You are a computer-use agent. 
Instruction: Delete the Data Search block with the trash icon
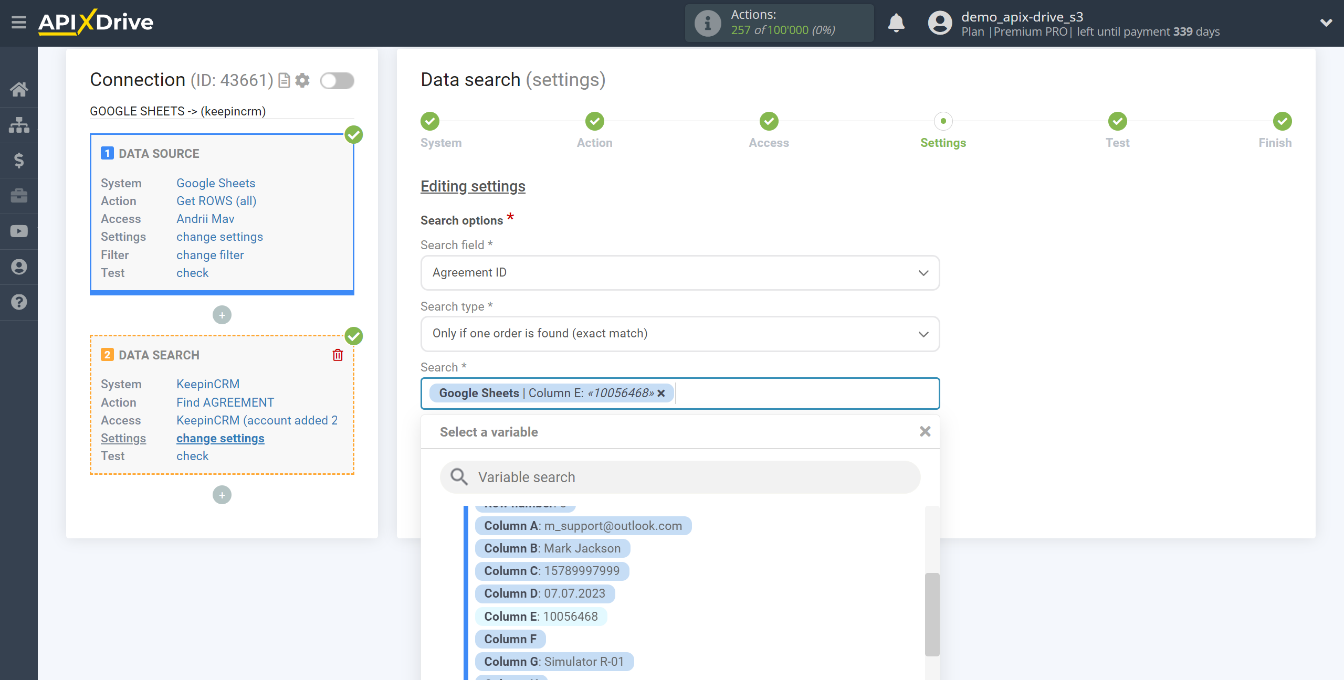(x=338, y=355)
